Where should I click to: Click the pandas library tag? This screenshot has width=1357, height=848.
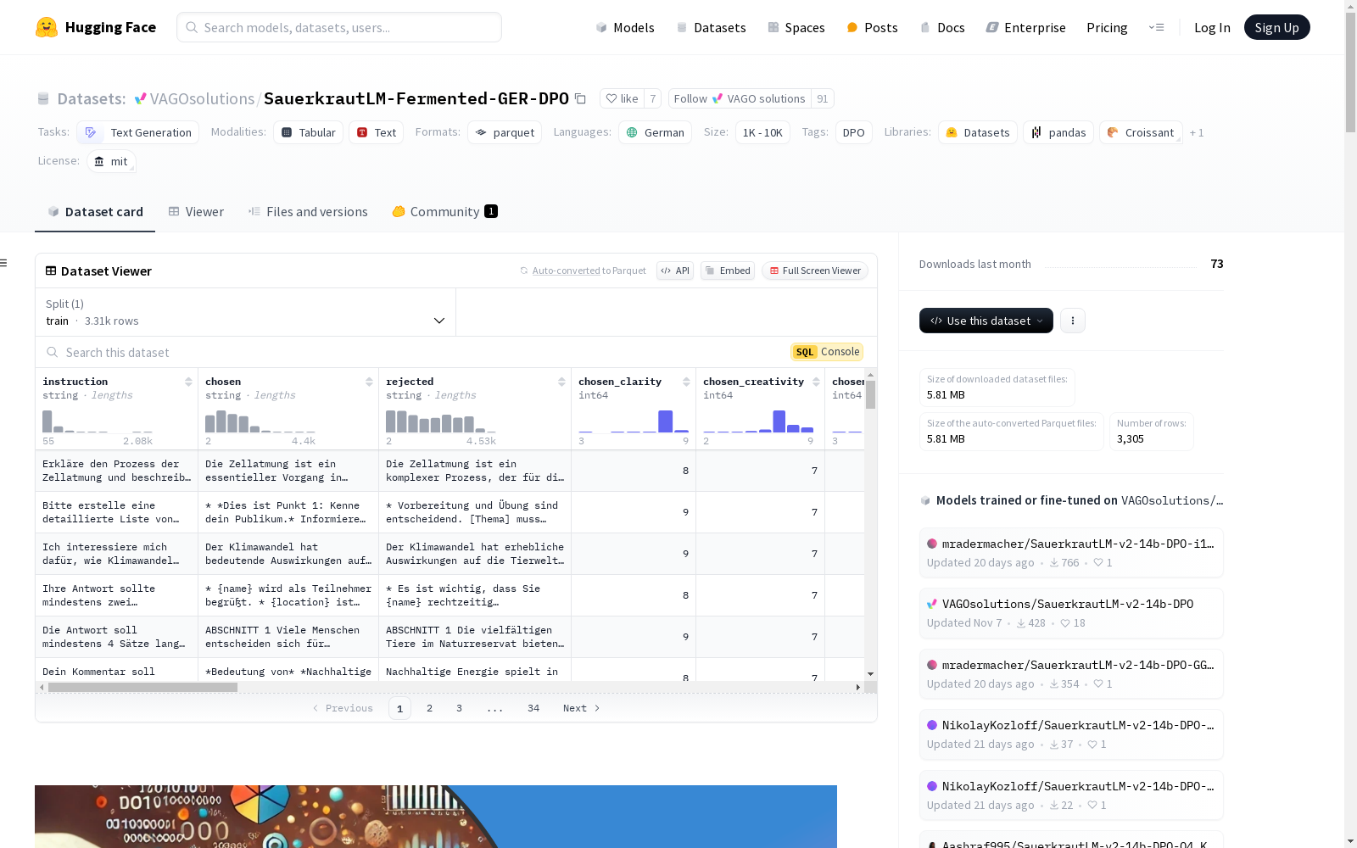coord(1058,132)
